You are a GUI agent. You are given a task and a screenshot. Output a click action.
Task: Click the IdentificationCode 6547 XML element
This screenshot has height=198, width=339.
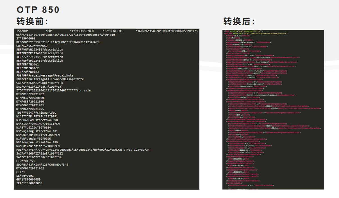pyautogui.click(x=251, y=185)
